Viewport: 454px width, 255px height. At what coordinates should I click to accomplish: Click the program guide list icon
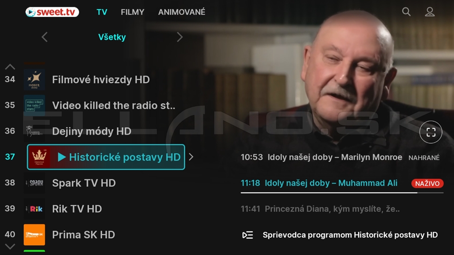pos(247,235)
